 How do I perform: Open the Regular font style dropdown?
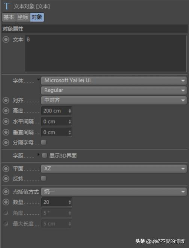114,90
